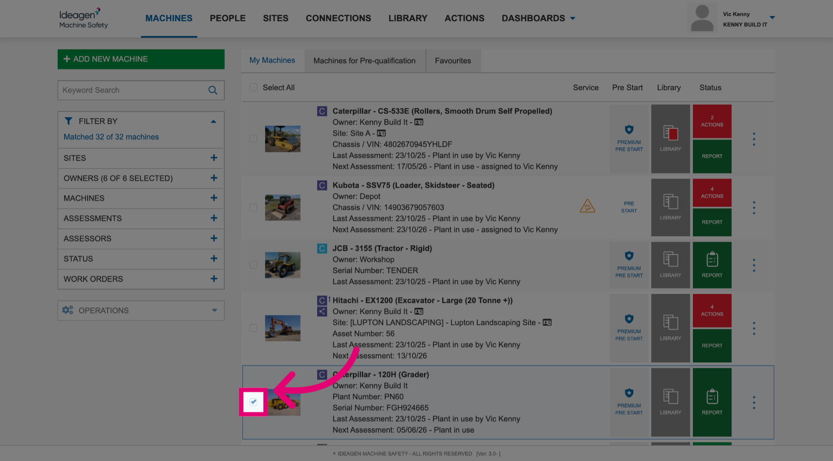The height and width of the screenshot is (461, 833).
Task: Go to the Machines nav item
Action: click(169, 18)
